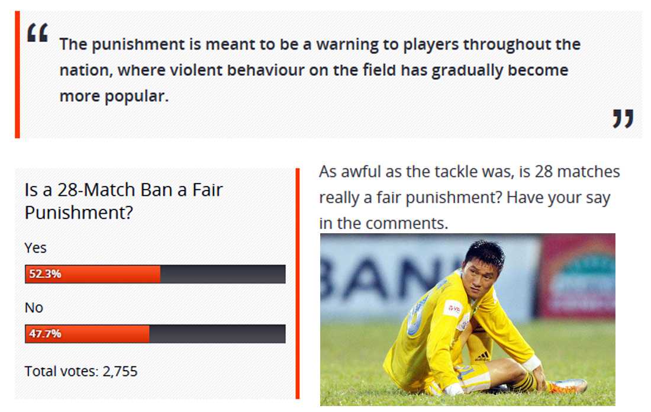Open the photo of seated footballer
This screenshot has width=651, height=412.
(468, 320)
